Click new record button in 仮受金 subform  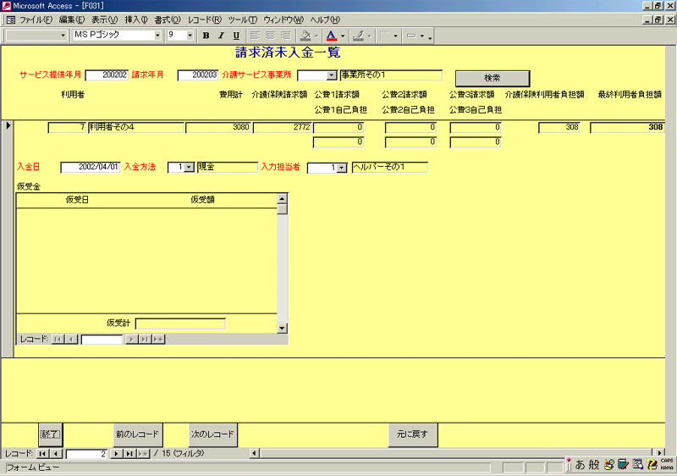coord(158,340)
